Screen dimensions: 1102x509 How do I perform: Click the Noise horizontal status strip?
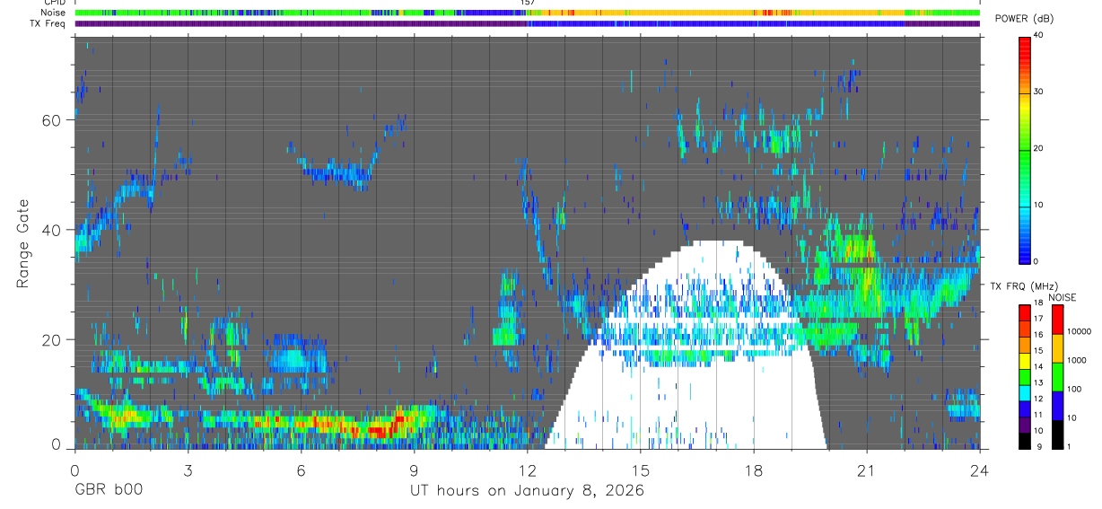[527, 13]
